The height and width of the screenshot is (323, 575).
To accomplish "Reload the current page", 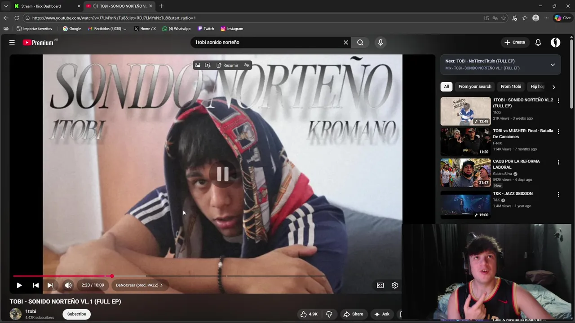I will pyautogui.click(x=17, y=18).
